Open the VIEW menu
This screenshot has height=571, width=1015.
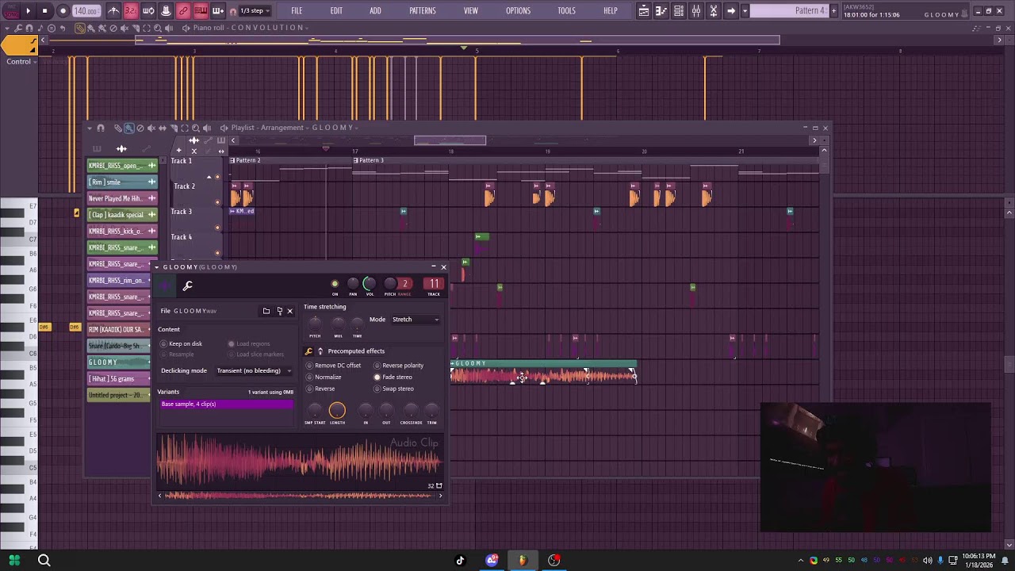471,11
